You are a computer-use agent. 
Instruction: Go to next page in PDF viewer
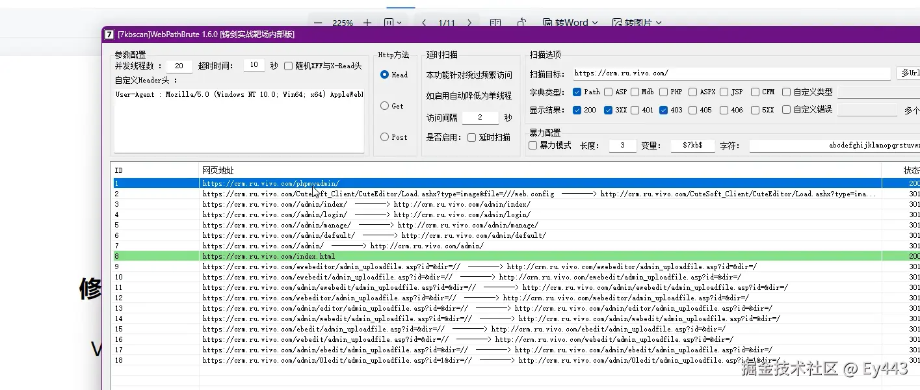(x=469, y=23)
